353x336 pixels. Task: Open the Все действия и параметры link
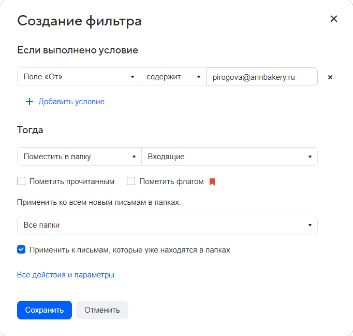[x=66, y=275]
